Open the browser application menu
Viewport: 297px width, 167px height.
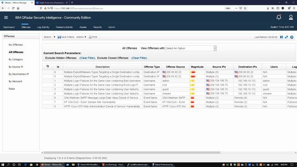point(294,8)
